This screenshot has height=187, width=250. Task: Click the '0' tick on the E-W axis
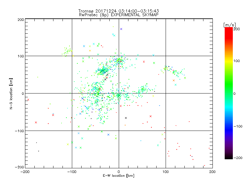tap(119, 172)
